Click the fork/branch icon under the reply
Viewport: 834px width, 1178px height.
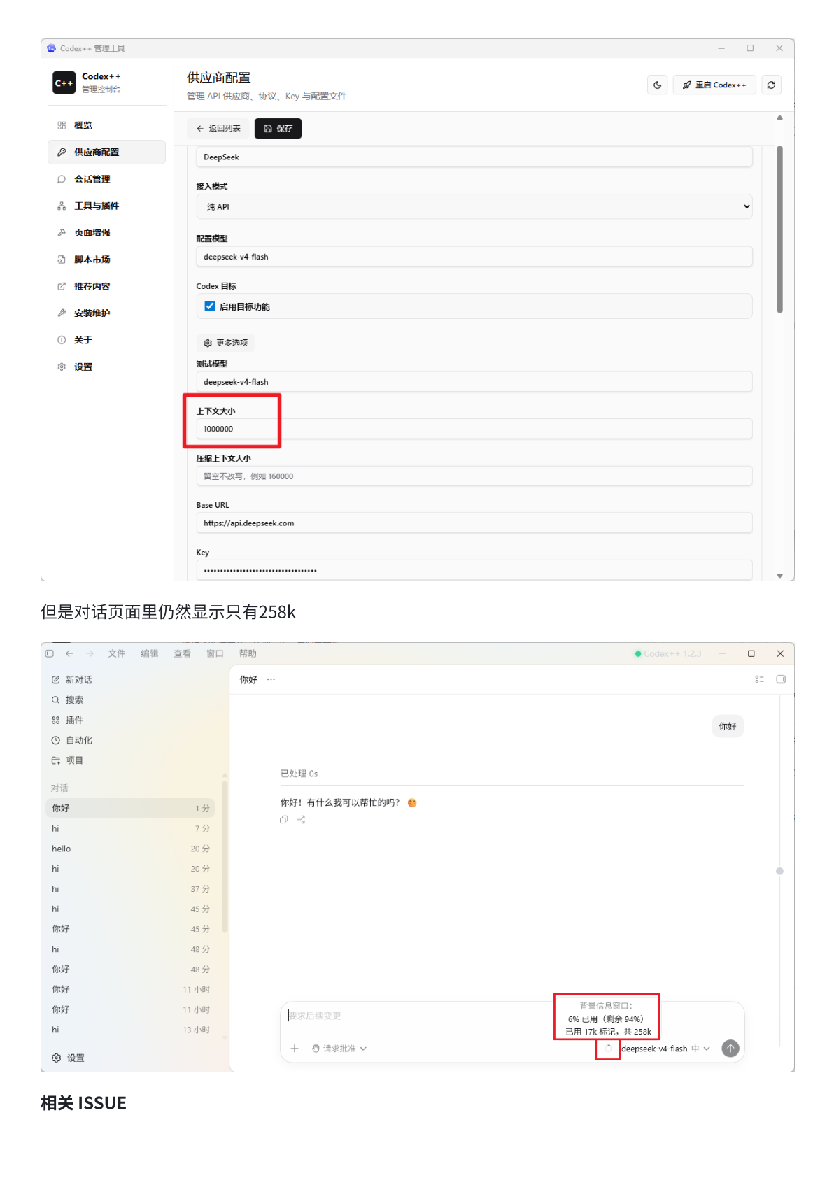pyautogui.click(x=301, y=819)
